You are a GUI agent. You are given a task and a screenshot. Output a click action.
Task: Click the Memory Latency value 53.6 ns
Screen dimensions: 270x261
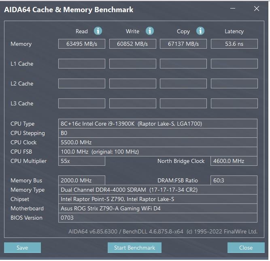pos(234,44)
